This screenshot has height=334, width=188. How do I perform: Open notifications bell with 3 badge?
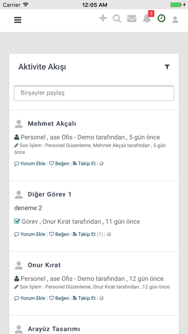[147, 18]
